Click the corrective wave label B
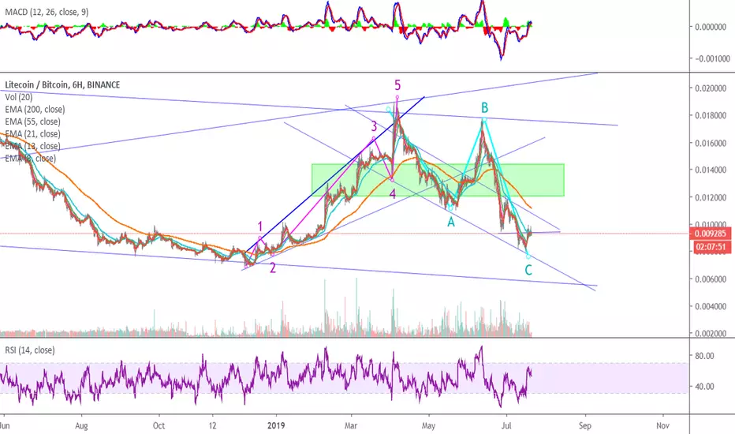This screenshot has width=735, height=434. (485, 108)
